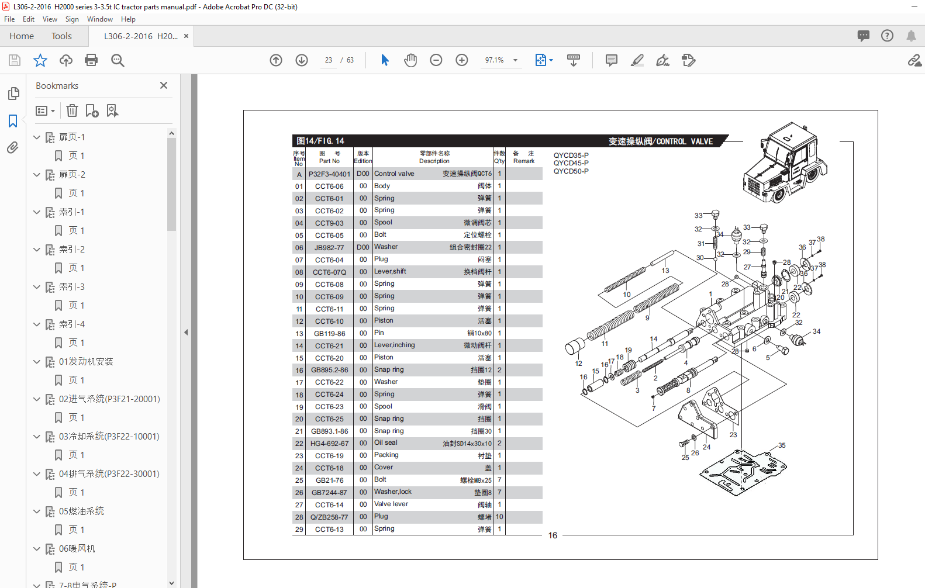Collapse the 06暖风机 bookmark
Viewport: 925px width, 588px height.
(37, 549)
